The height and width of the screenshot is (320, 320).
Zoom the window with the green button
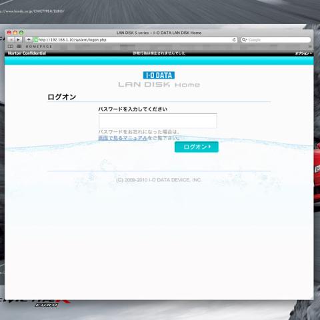coord(21,33)
